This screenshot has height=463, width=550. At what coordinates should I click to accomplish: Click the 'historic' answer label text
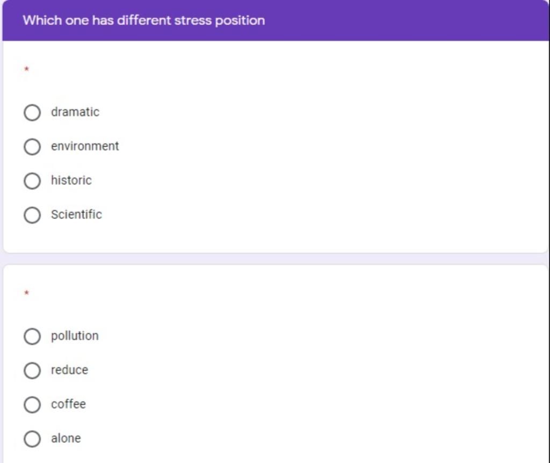71,180
